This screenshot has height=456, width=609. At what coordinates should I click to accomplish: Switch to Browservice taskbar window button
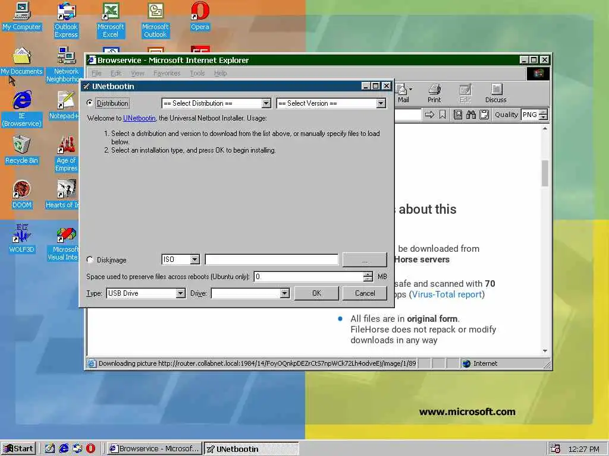point(155,449)
